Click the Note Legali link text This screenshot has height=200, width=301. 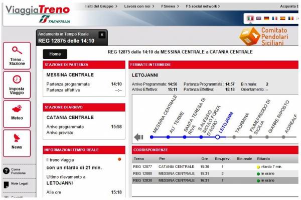[20, 183]
